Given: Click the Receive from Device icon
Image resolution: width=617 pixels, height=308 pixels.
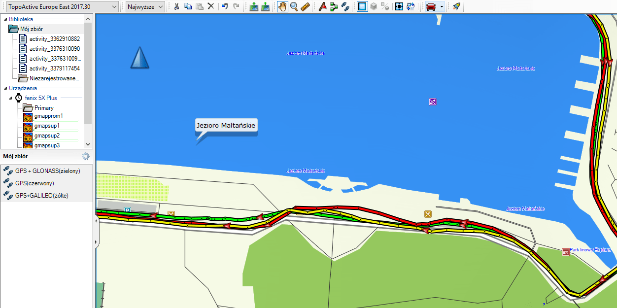Looking at the screenshot, I should pyautogui.click(x=266, y=6).
